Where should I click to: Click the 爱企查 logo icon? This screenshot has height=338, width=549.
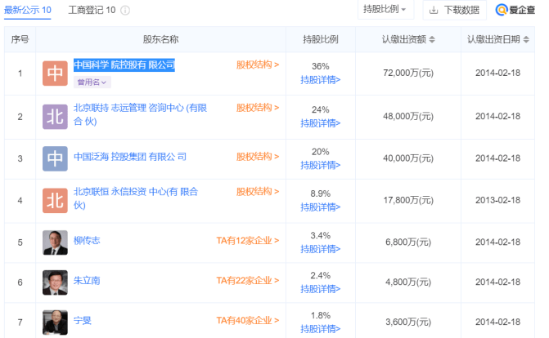tap(502, 10)
